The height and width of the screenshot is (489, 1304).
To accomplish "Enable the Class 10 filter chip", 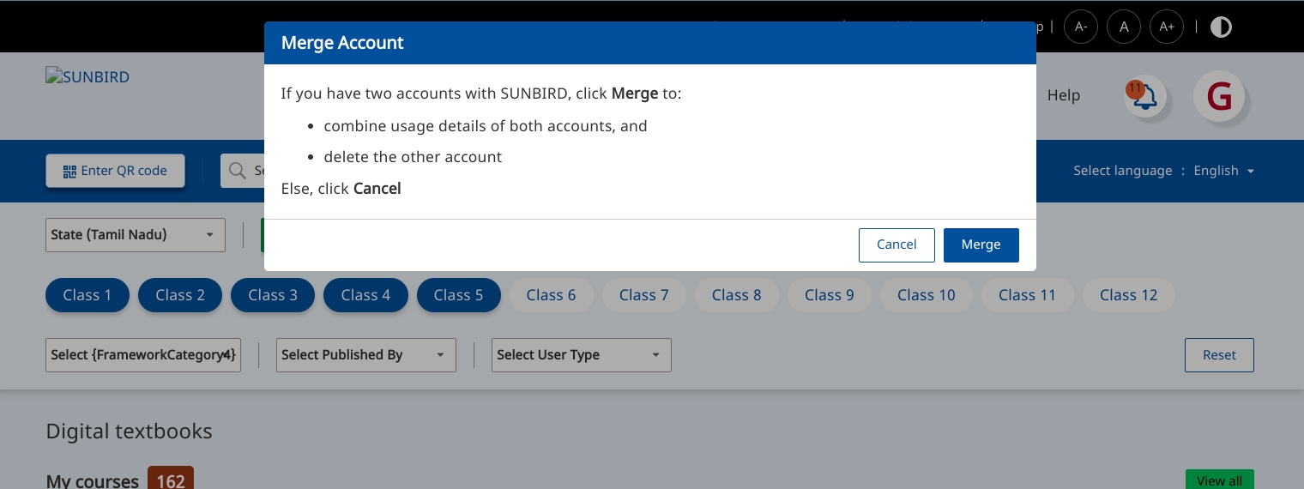I will tap(927, 295).
